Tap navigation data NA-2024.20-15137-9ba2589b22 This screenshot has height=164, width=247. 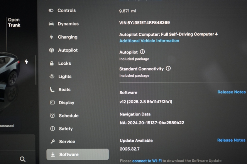point(152,123)
